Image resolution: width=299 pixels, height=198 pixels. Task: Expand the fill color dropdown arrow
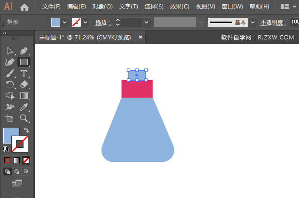pos(65,23)
